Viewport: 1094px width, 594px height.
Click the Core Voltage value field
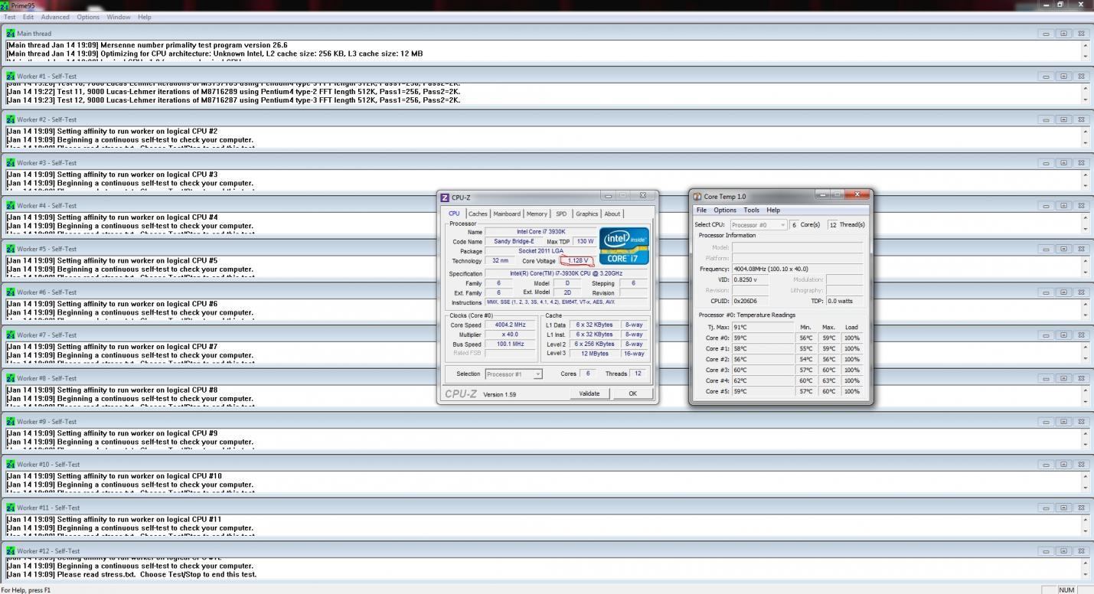tap(577, 261)
